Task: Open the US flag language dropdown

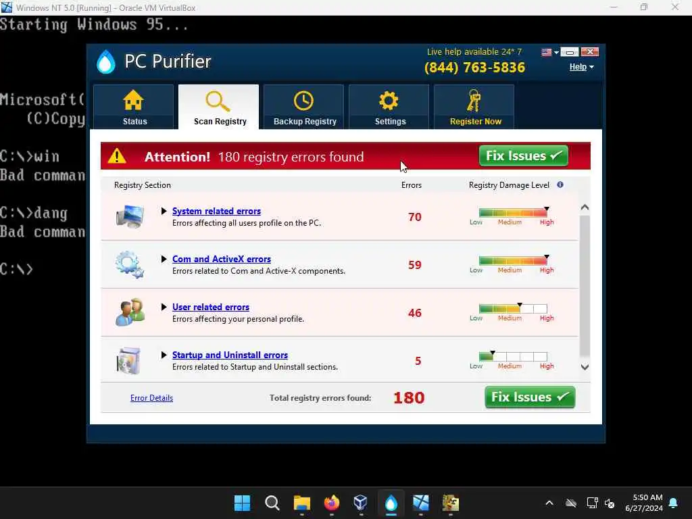Action: coord(550,52)
